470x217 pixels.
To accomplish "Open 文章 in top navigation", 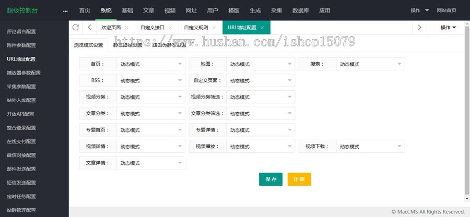I will pyautogui.click(x=148, y=10).
